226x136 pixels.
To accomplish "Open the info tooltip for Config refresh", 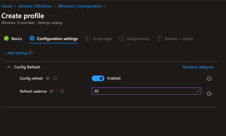I will [55, 78].
